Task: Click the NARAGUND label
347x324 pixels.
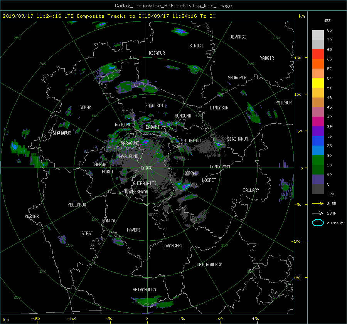Action: [x=130, y=143]
